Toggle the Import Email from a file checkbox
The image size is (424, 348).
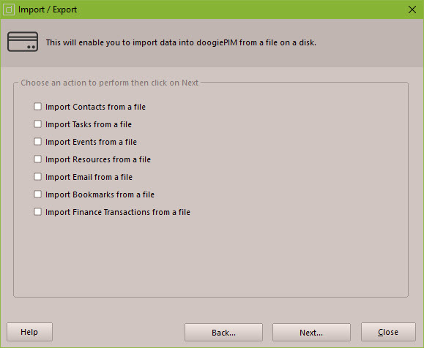(37, 177)
